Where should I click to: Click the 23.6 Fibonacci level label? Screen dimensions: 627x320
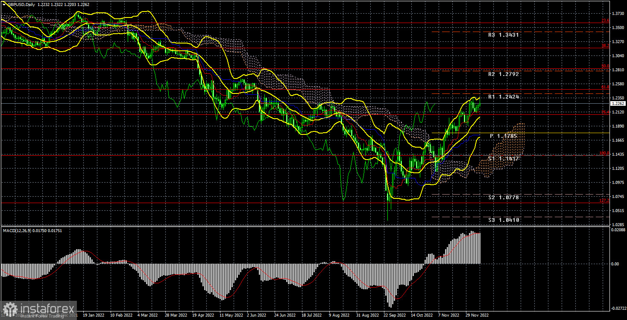coord(605,20)
